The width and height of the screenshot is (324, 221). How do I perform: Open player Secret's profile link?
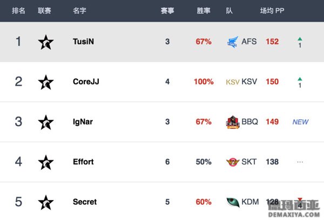click(85, 202)
